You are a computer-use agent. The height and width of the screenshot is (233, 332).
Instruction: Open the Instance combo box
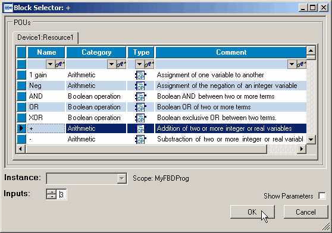[122, 179]
